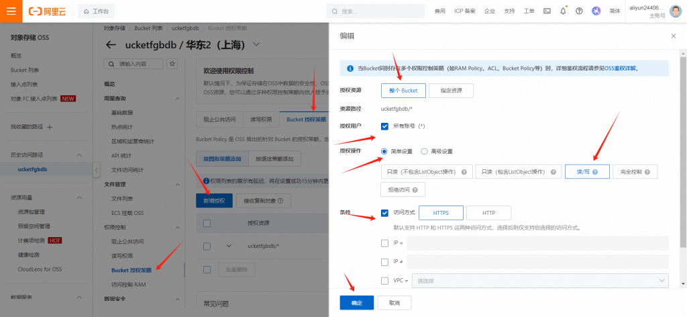Image resolution: width=687 pixels, height=317 pixels.
Task: Toggle the 访问方式 condition checkbox
Action: (x=384, y=213)
